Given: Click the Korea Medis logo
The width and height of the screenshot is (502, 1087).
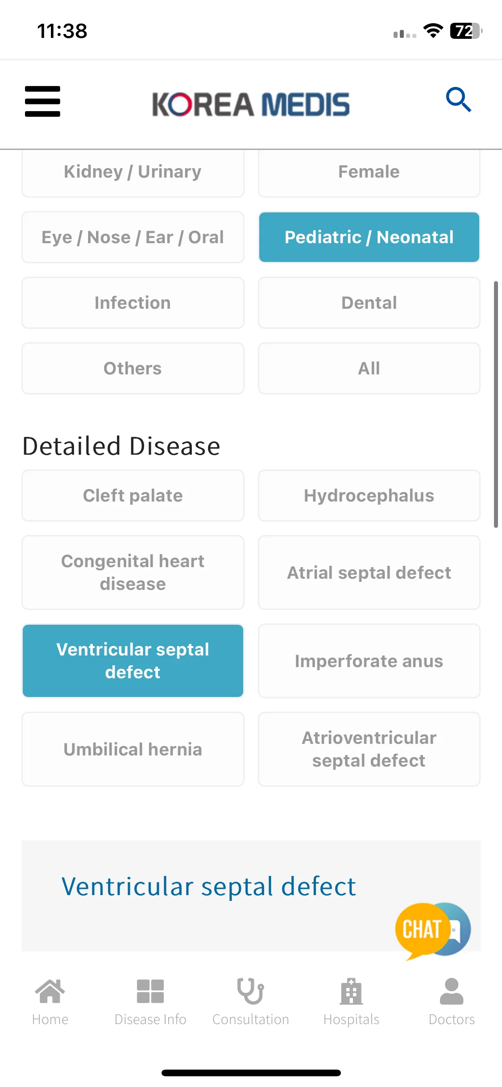Looking at the screenshot, I should 251,104.
